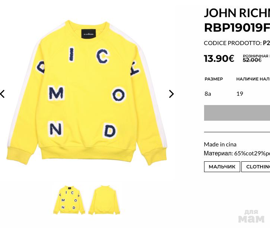
Task: Select size 8a row
Action: [x=237, y=94]
